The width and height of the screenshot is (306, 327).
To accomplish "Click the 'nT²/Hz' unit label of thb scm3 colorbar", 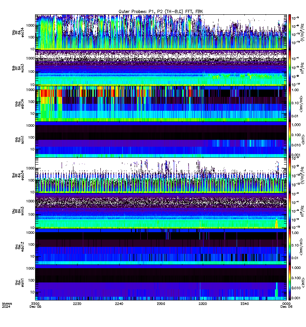I will (x=302, y=68).
